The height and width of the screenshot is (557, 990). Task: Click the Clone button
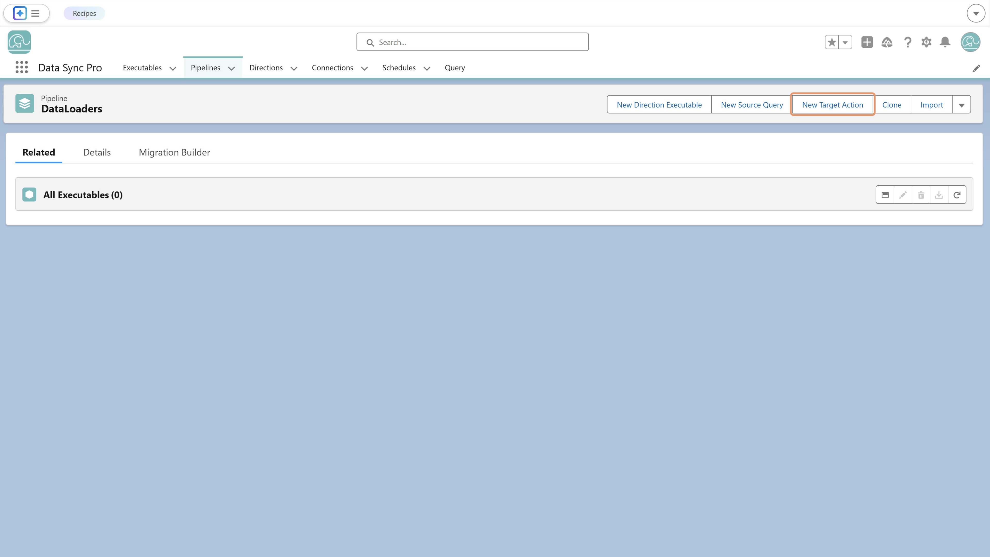892,105
